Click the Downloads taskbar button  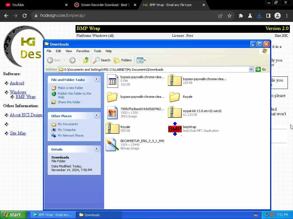tap(99, 215)
